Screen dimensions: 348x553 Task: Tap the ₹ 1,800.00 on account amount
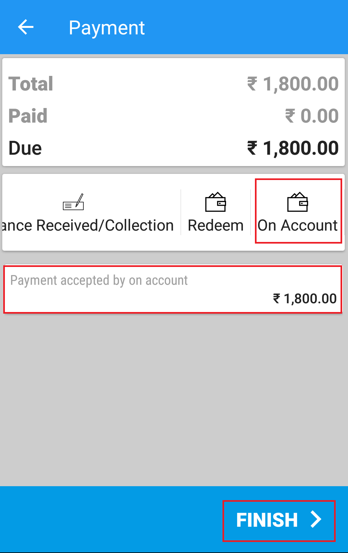tap(305, 299)
